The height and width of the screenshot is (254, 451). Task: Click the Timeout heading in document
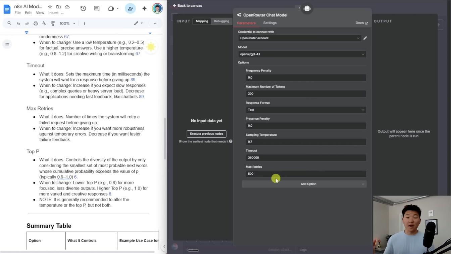point(35,66)
